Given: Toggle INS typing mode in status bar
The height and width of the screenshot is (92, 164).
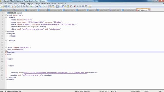Looking at the screenshot, I should 160,91.
